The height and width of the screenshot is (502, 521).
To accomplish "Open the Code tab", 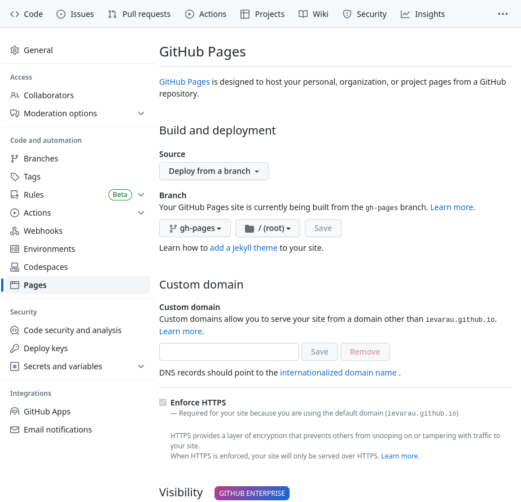I will click(x=27, y=14).
